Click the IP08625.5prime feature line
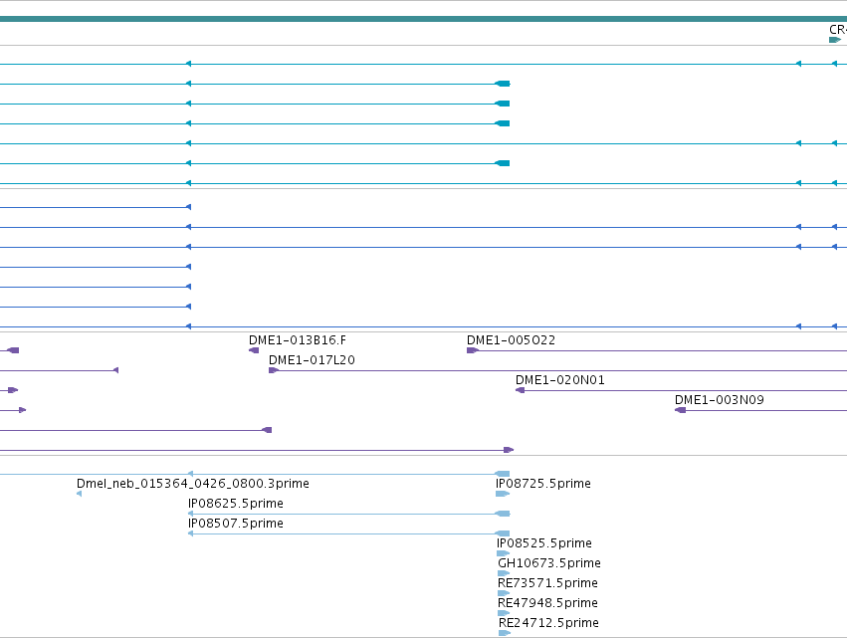The image size is (847, 638). pos(348,514)
